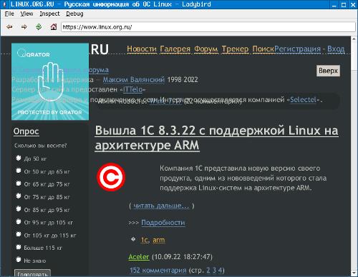The width and height of the screenshot is (358, 277).
Task: Select the От 65 кг до 75 кг option
Action: point(19,183)
